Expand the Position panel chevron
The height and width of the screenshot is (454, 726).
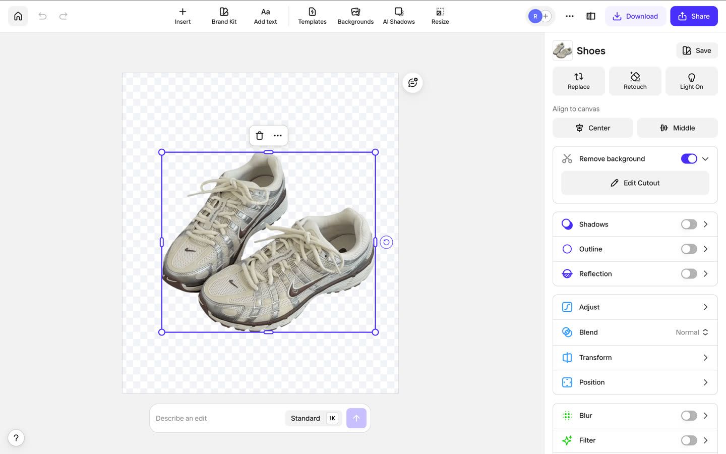click(x=705, y=382)
